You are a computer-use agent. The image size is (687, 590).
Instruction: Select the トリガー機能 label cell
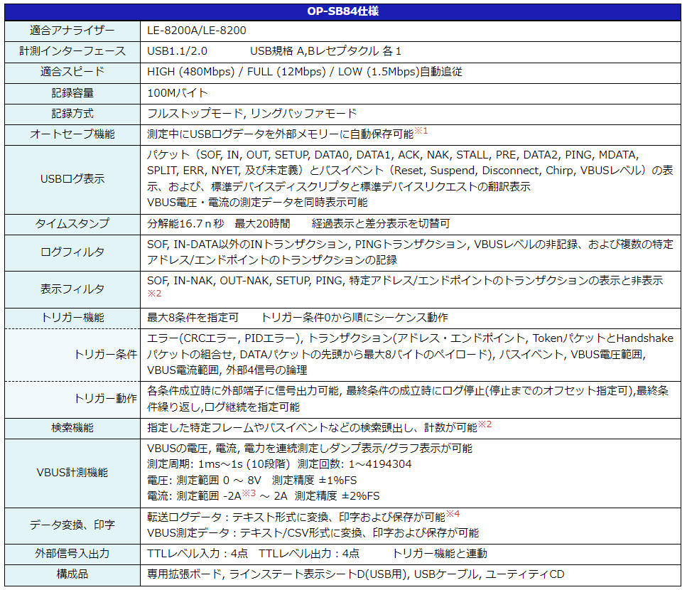(72, 318)
